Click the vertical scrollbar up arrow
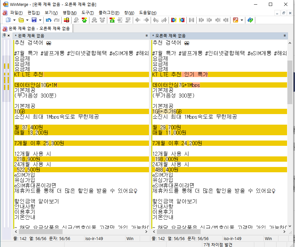Image resolution: width=295 pixels, height=247 pixels. point(290,43)
